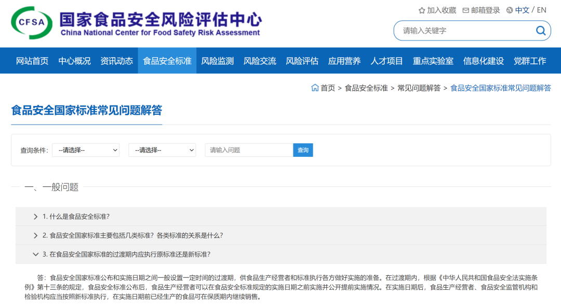
Task: Click the 请输入问题 input field
Action: [248, 150]
